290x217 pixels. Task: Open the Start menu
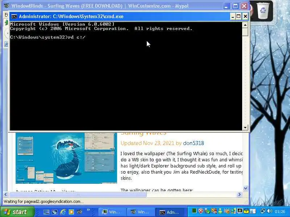17,212
